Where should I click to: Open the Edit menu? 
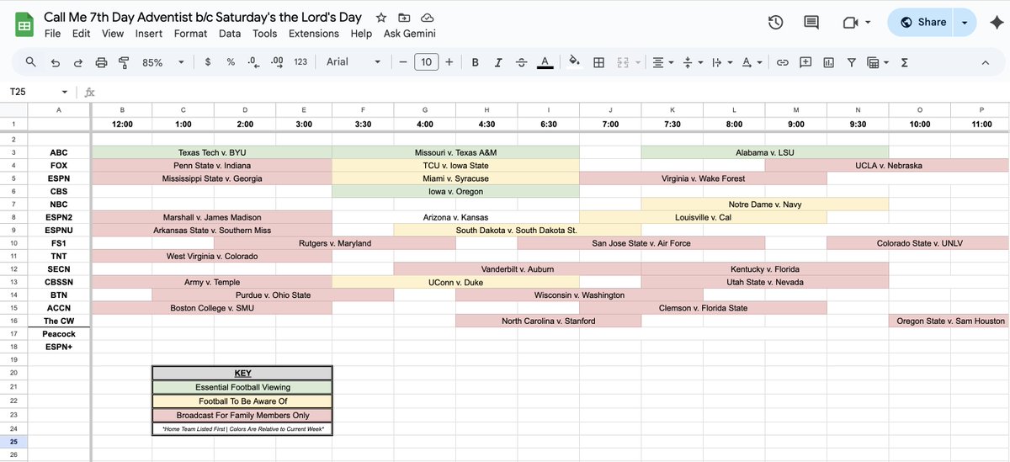click(81, 34)
